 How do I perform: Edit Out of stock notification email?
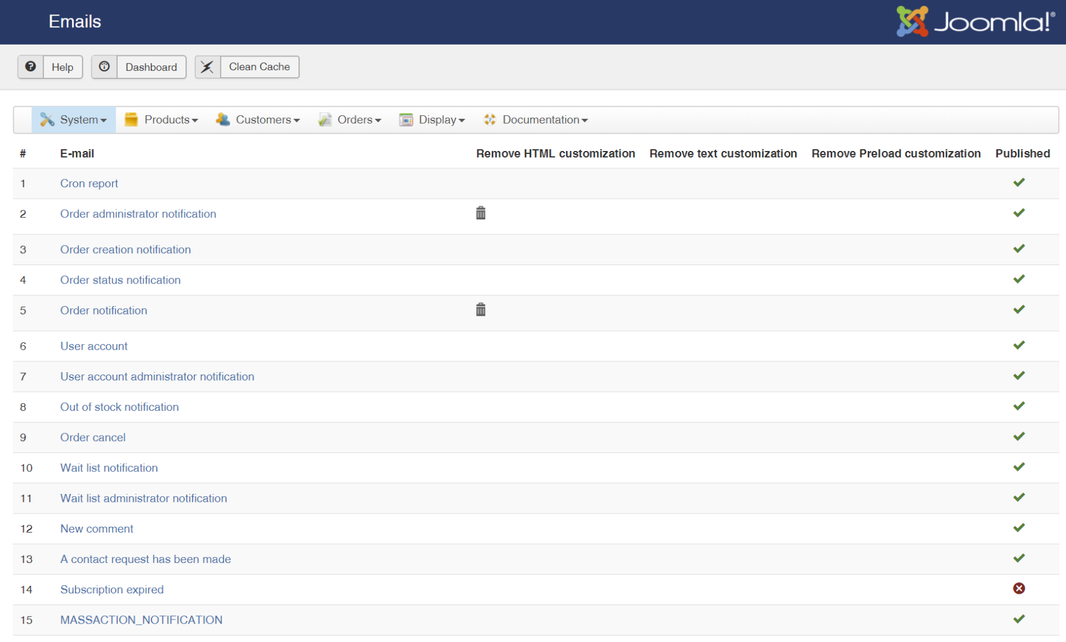coord(120,407)
